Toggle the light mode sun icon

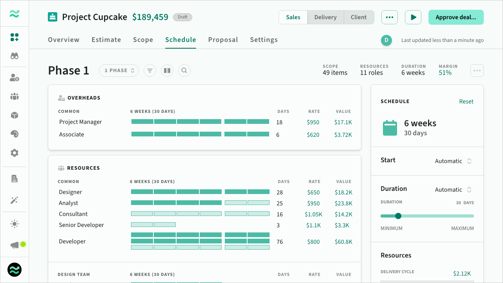click(x=15, y=224)
